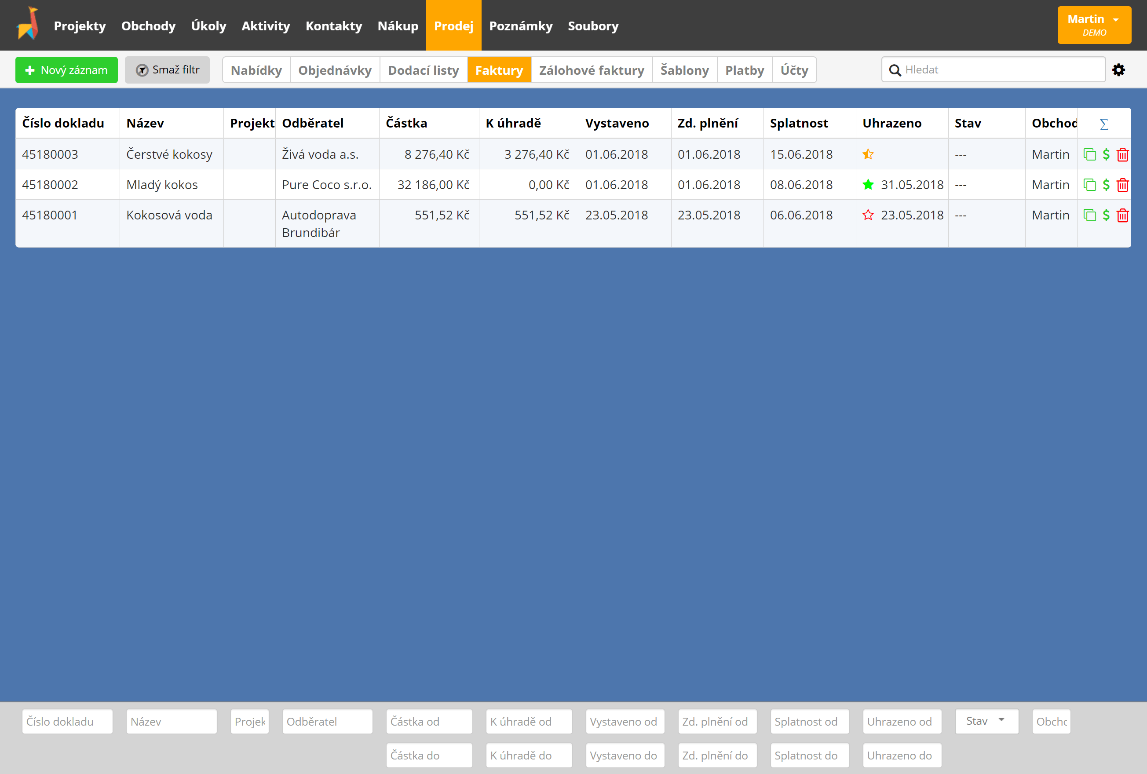Open the Aktivity menu
Viewport: 1147px width, 774px height.
(x=266, y=26)
